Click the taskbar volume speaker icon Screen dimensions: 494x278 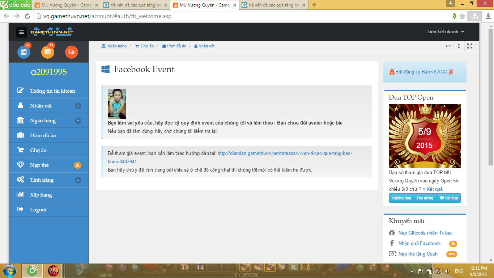pos(447,271)
